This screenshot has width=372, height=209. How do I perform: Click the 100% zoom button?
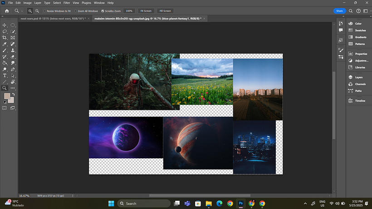(x=129, y=11)
